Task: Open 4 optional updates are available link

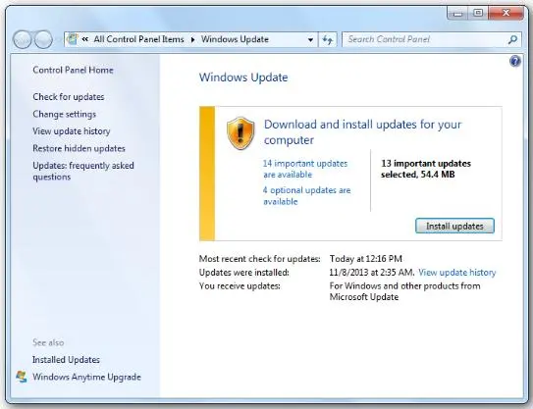Action: (x=306, y=195)
